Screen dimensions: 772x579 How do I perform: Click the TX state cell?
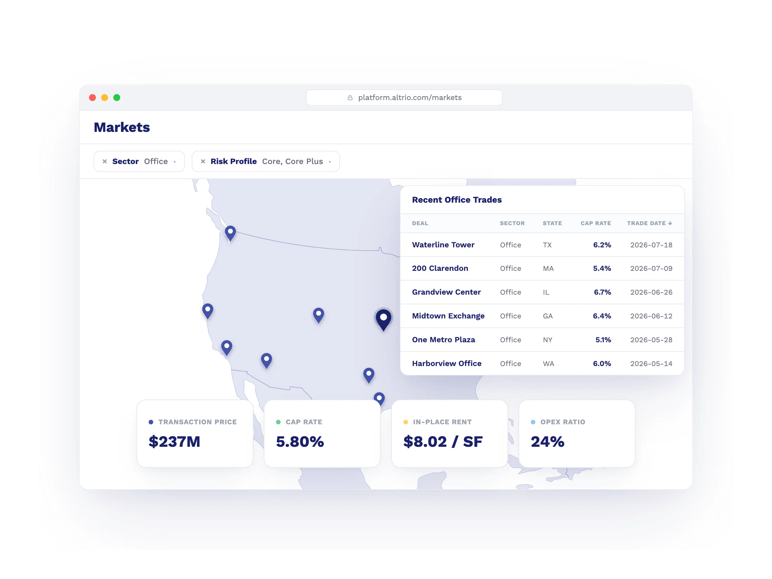pyautogui.click(x=547, y=245)
